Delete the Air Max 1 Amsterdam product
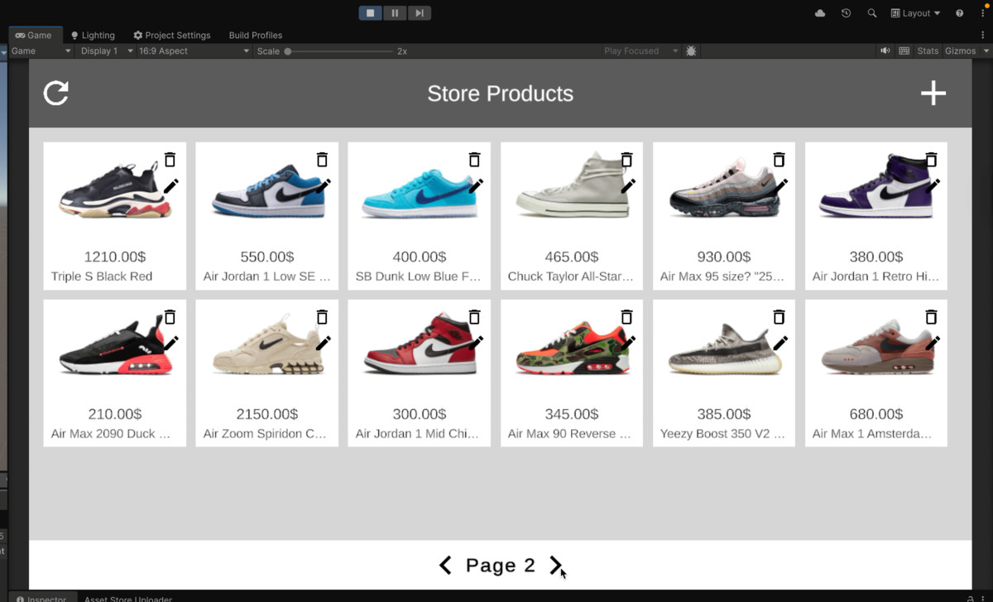Screen dimensions: 993x602 (931, 316)
